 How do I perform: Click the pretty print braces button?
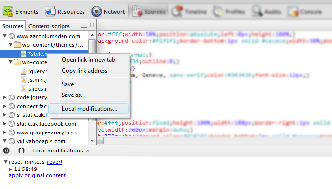pos(21,151)
